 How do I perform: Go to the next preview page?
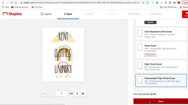[x=77, y=94]
